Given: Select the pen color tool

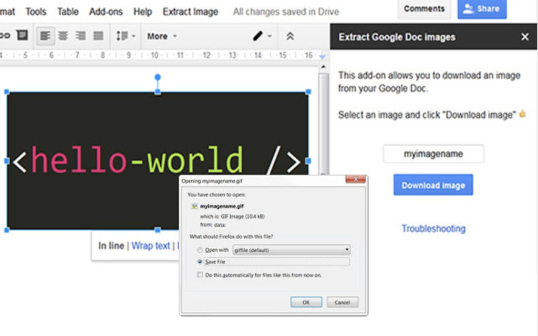Looking at the screenshot, I should [258, 36].
